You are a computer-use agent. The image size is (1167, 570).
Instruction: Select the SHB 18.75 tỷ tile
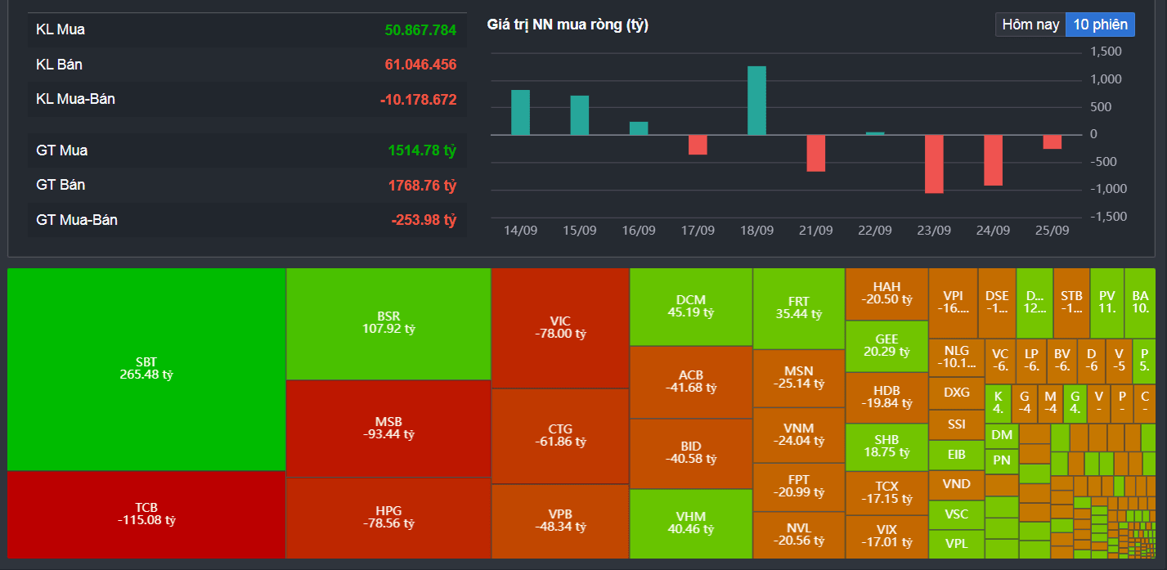pos(886,447)
